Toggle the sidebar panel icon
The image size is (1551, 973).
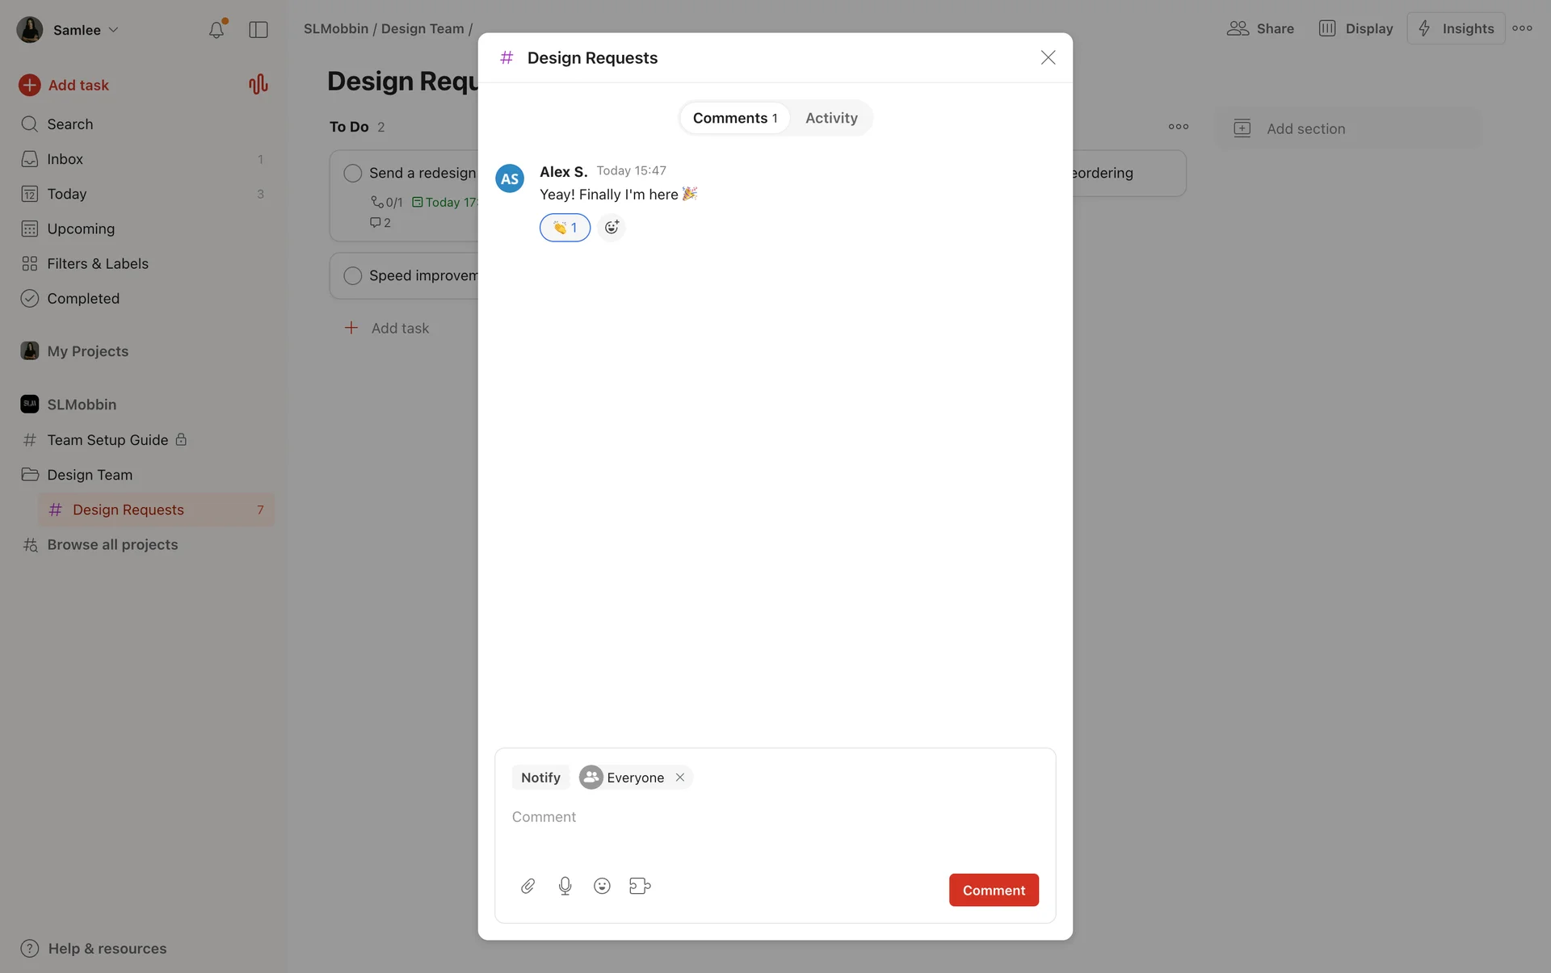[x=258, y=30]
